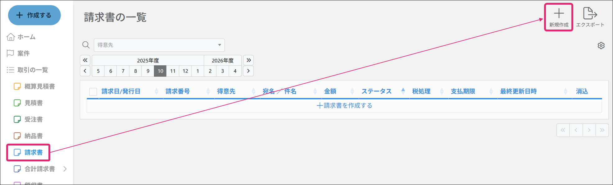Toggle the select-all checkbox in table header

coord(93,92)
